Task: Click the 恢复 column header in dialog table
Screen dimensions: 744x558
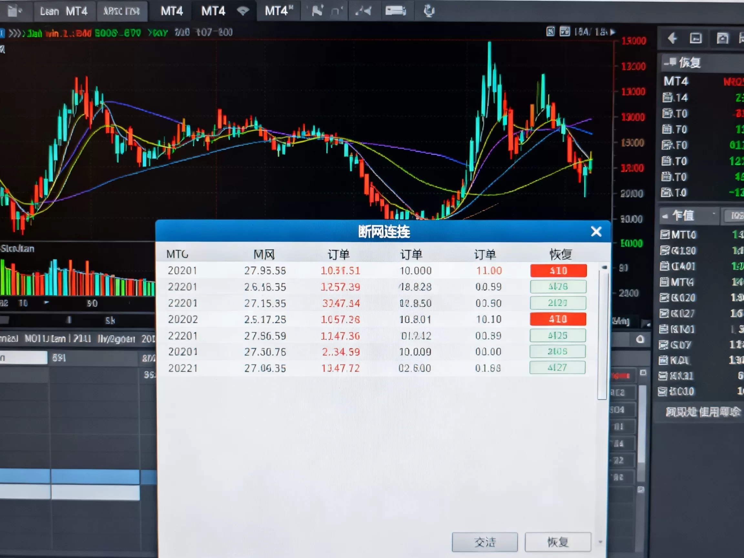Action: pyautogui.click(x=561, y=254)
